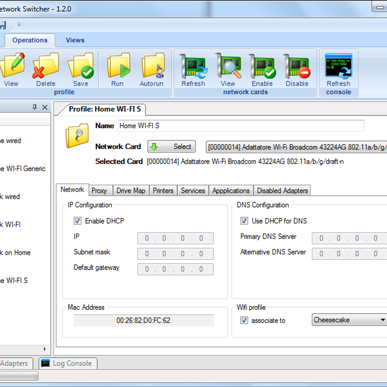Click the Primary DNS Server field

(x=350, y=238)
